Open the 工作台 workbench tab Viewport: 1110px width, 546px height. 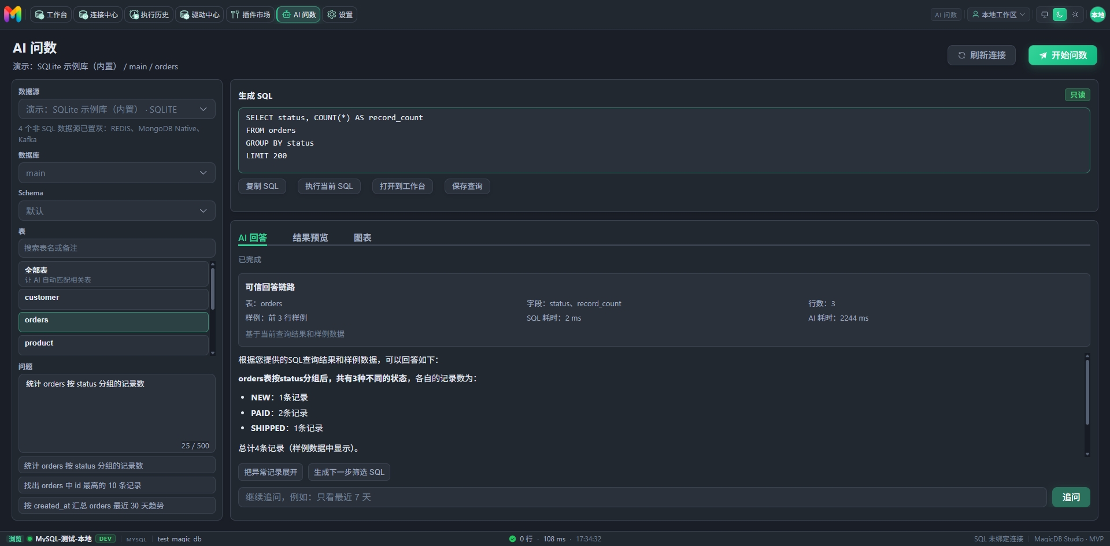point(51,14)
